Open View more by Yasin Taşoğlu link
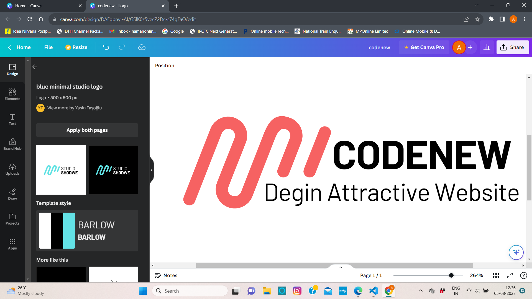The height and width of the screenshot is (299, 532). pyautogui.click(x=74, y=108)
